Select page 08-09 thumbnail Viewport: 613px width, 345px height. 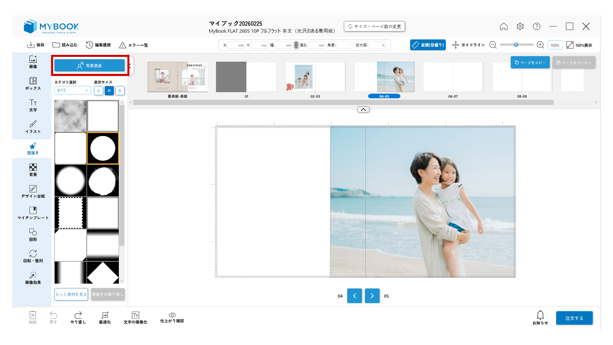522,77
